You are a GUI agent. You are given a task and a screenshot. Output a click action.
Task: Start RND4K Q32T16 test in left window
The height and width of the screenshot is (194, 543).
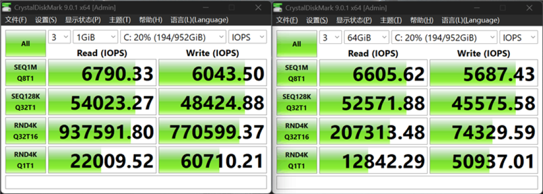26,131
